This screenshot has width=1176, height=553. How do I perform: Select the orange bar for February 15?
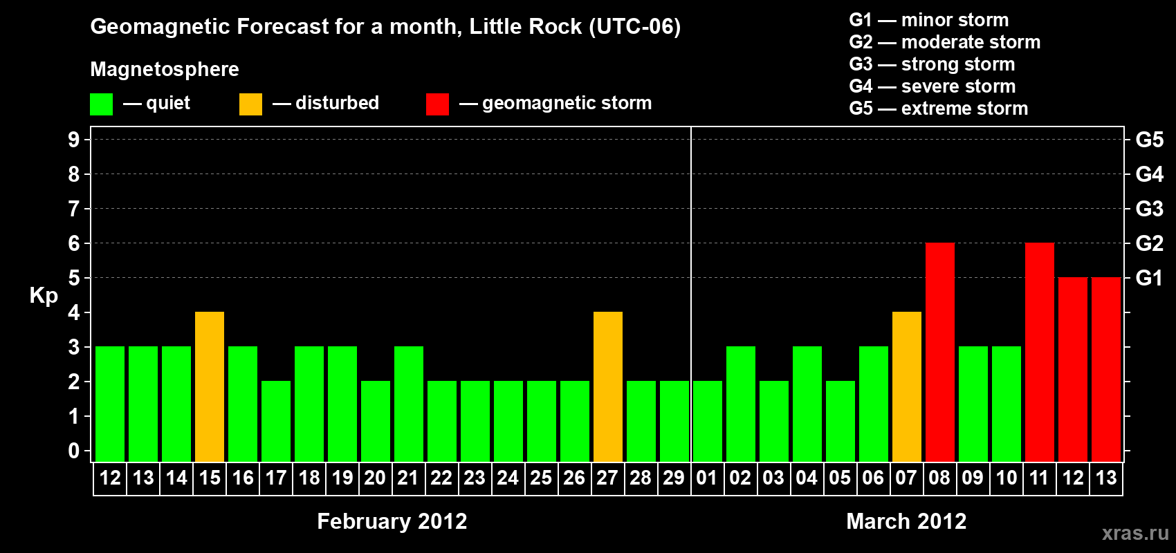[210, 386]
